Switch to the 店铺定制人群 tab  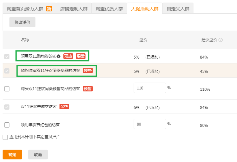(x=74, y=8)
